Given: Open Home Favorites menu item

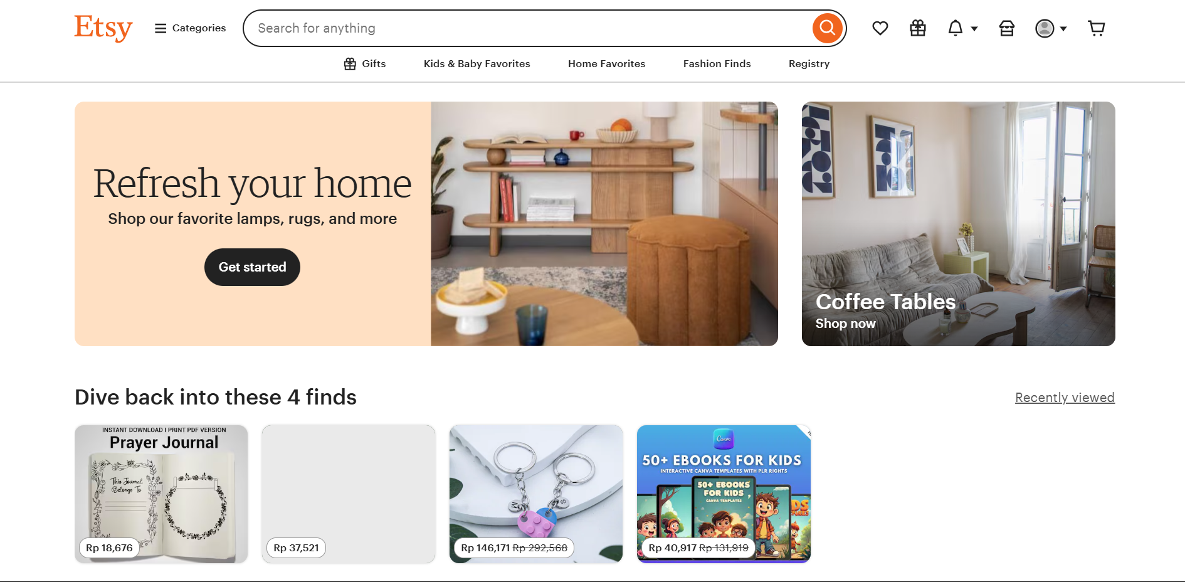Looking at the screenshot, I should click(x=607, y=63).
